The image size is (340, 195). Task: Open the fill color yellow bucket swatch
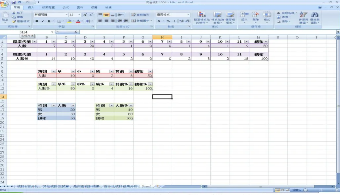click(69, 21)
